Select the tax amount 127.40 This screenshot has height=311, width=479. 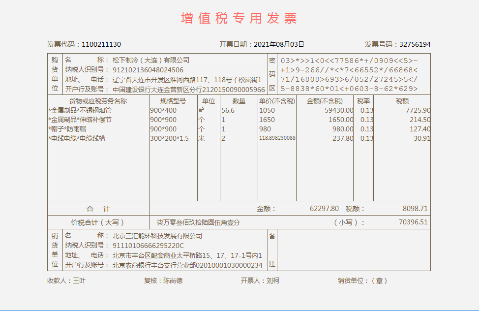[x=420, y=129]
